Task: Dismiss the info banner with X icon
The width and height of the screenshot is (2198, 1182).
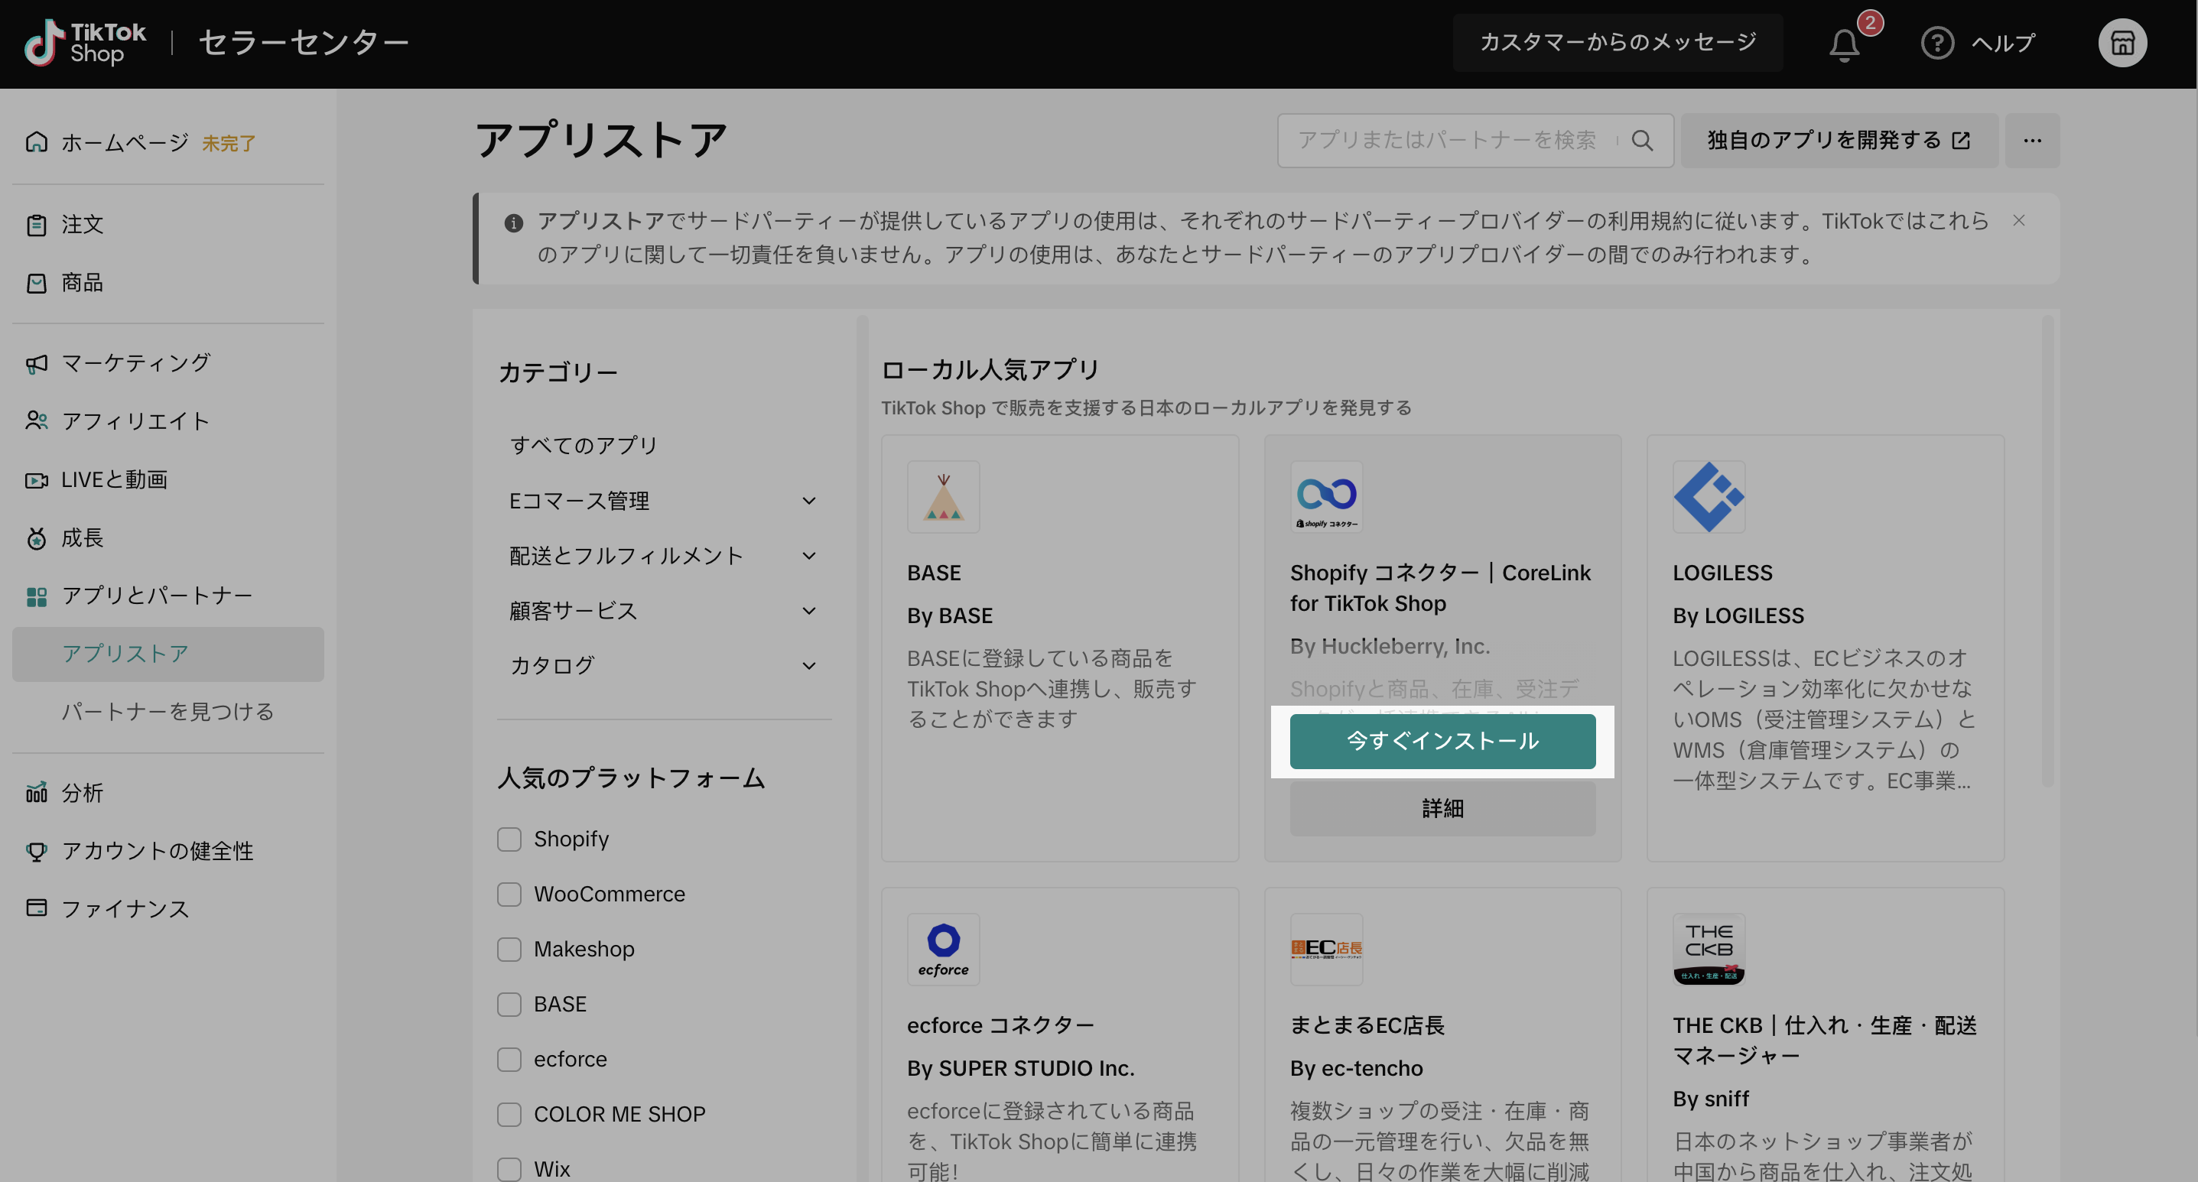Action: (x=2019, y=221)
